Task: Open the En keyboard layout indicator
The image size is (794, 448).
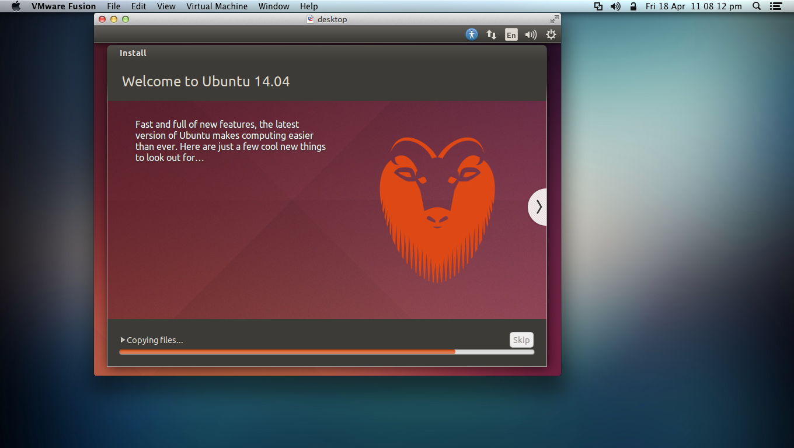Action: 511,34
